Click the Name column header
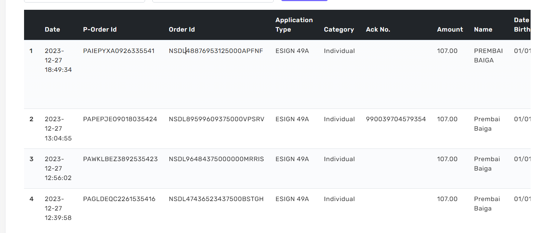Image resolution: width=547 pixels, height=233 pixels. 483,29
